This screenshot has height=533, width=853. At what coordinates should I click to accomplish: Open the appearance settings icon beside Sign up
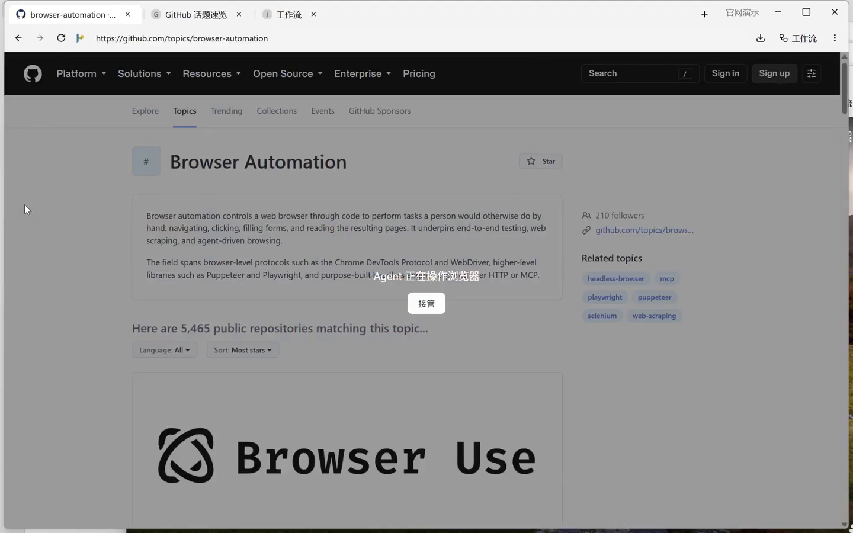tap(812, 73)
